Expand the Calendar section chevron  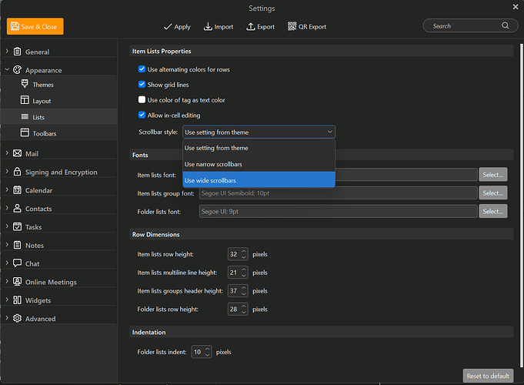pyautogui.click(x=7, y=189)
